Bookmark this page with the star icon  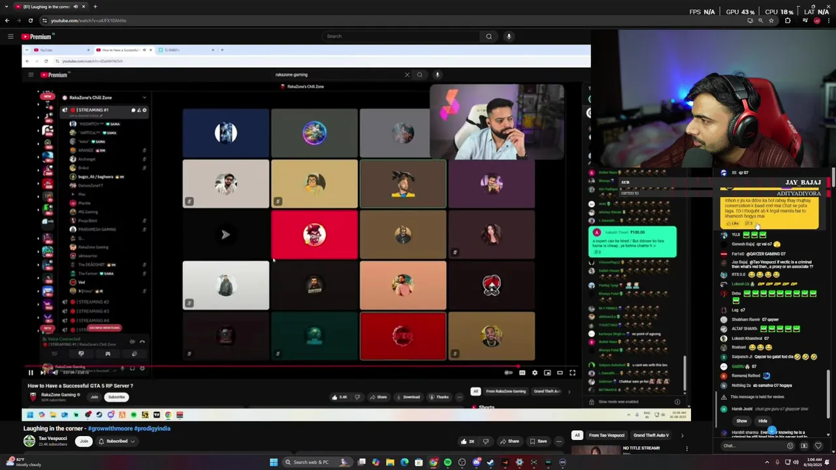(x=771, y=20)
